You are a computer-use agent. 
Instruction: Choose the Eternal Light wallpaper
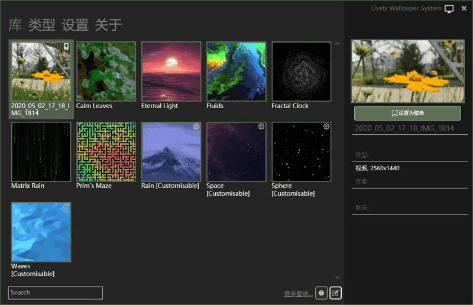[x=171, y=72]
